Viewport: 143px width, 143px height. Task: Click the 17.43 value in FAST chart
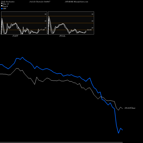42,30
